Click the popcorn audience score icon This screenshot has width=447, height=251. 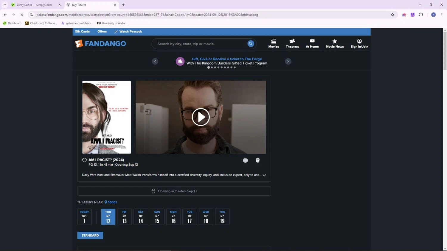pyautogui.click(x=258, y=160)
